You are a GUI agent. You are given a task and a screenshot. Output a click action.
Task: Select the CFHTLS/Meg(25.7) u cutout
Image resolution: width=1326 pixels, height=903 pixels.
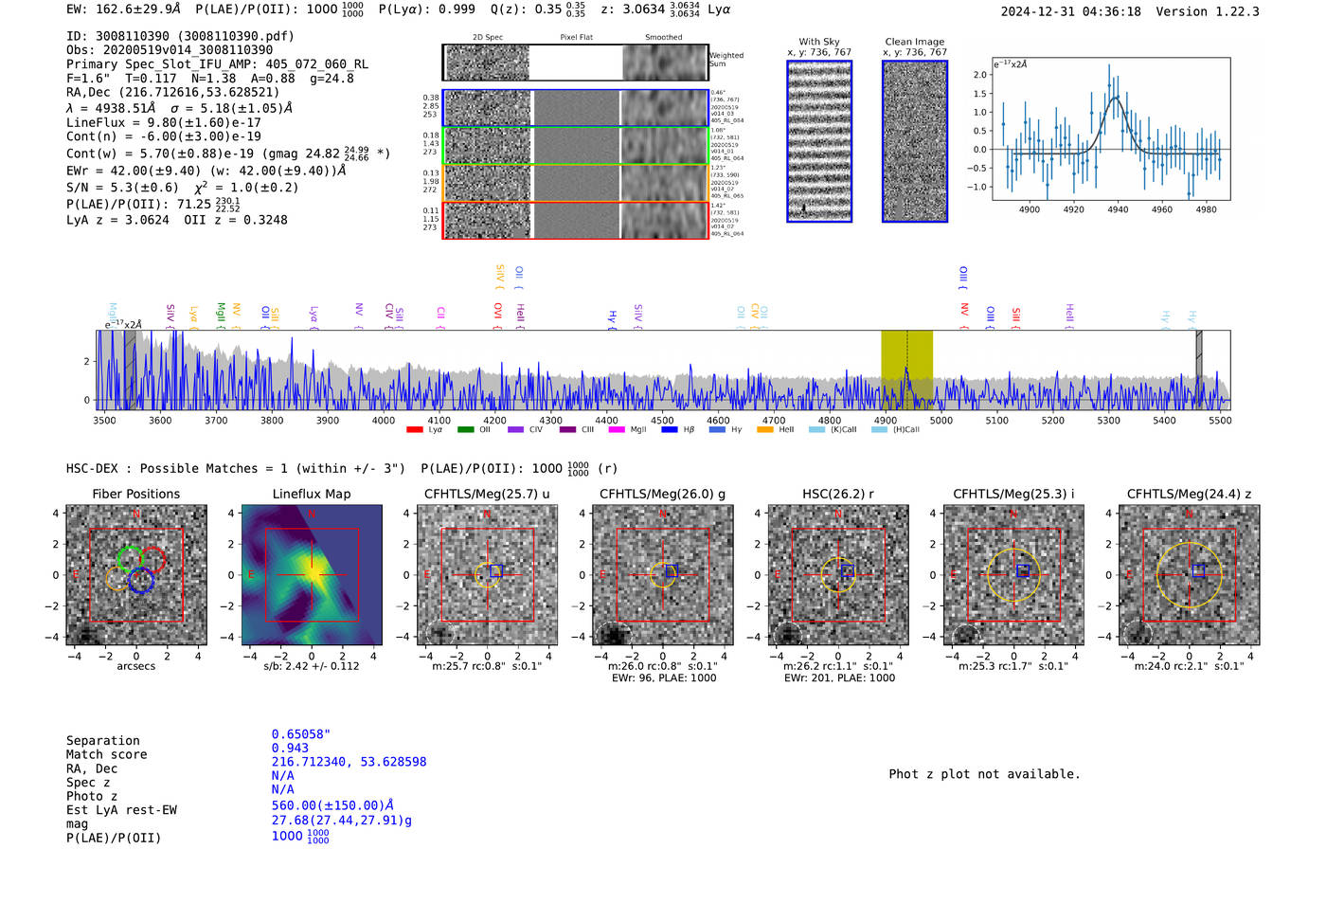click(487, 575)
